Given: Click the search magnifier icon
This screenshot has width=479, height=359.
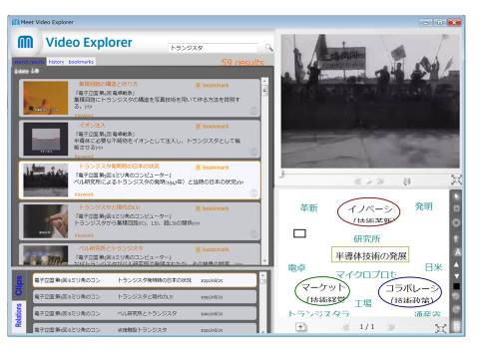Looking at the screenshot, I should [268, 48].
